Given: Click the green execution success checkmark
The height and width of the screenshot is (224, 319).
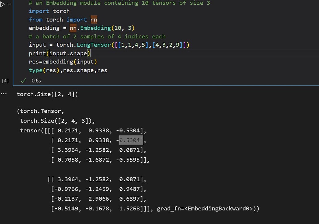Looking at the screenshot, I should coord(23,81).
